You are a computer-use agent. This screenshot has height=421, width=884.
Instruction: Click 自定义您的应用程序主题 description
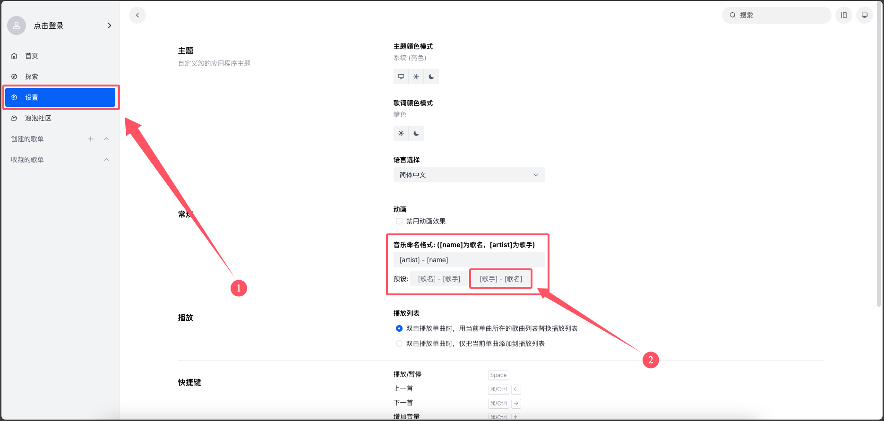coord(215,63)
